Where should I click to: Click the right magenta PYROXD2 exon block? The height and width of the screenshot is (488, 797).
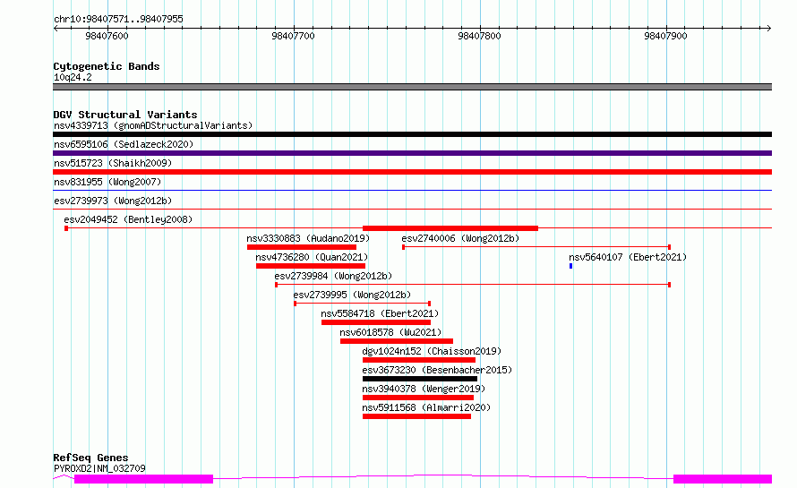[723, 479]
